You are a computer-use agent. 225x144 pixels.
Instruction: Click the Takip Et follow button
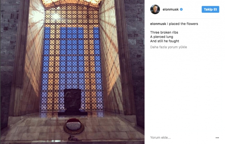210,9
